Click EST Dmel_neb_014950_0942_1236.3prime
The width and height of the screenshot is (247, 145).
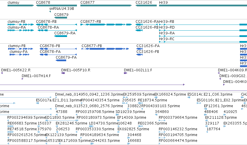[89, 94]
